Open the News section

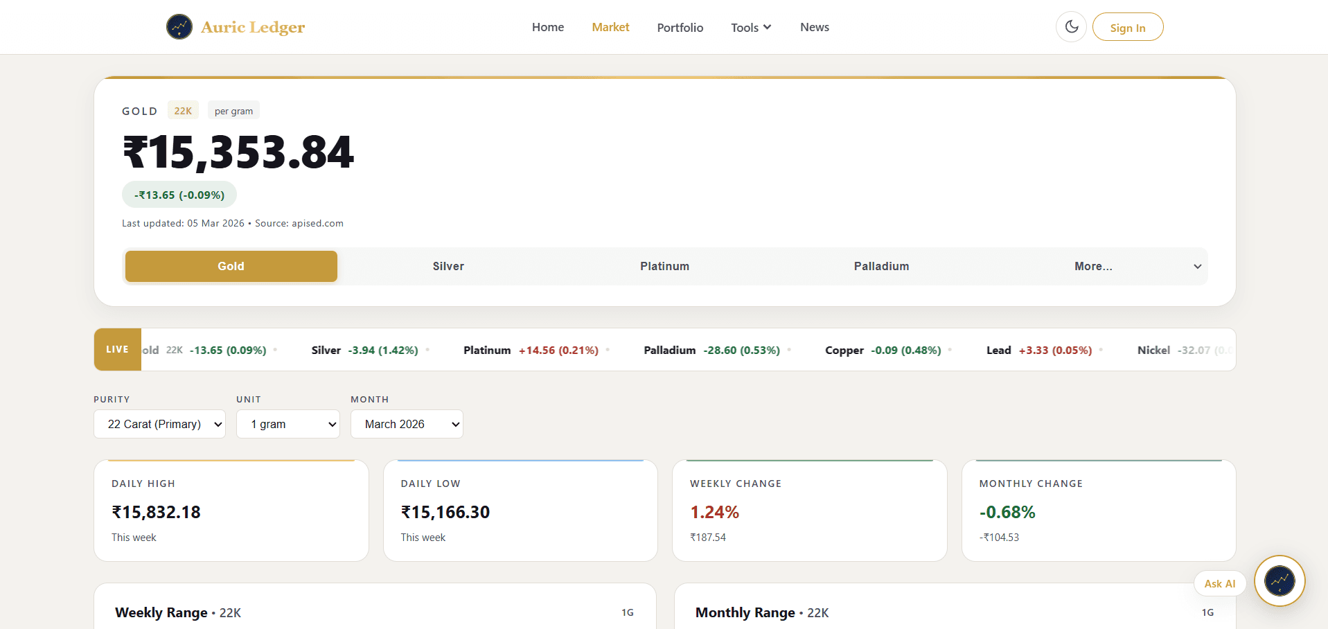814,27
